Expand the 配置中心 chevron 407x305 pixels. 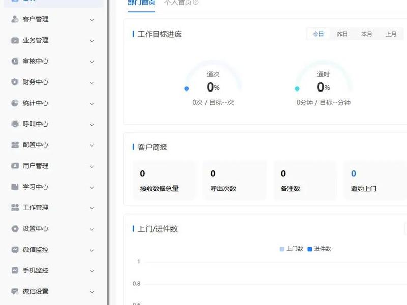pyautogui.click(x=92, y=145)
